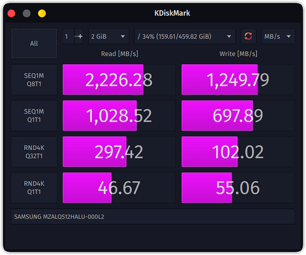Click the minus icon of the loops spinbox
Screen dimensions: 306x255
[x=76, y=36]
